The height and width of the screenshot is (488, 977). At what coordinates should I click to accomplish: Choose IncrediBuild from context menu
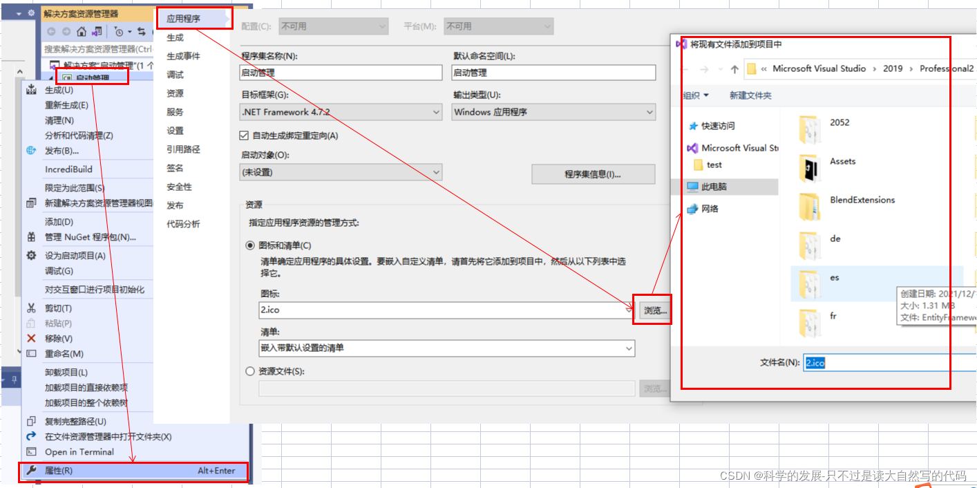pyautogui.click(x=68, y=169)
